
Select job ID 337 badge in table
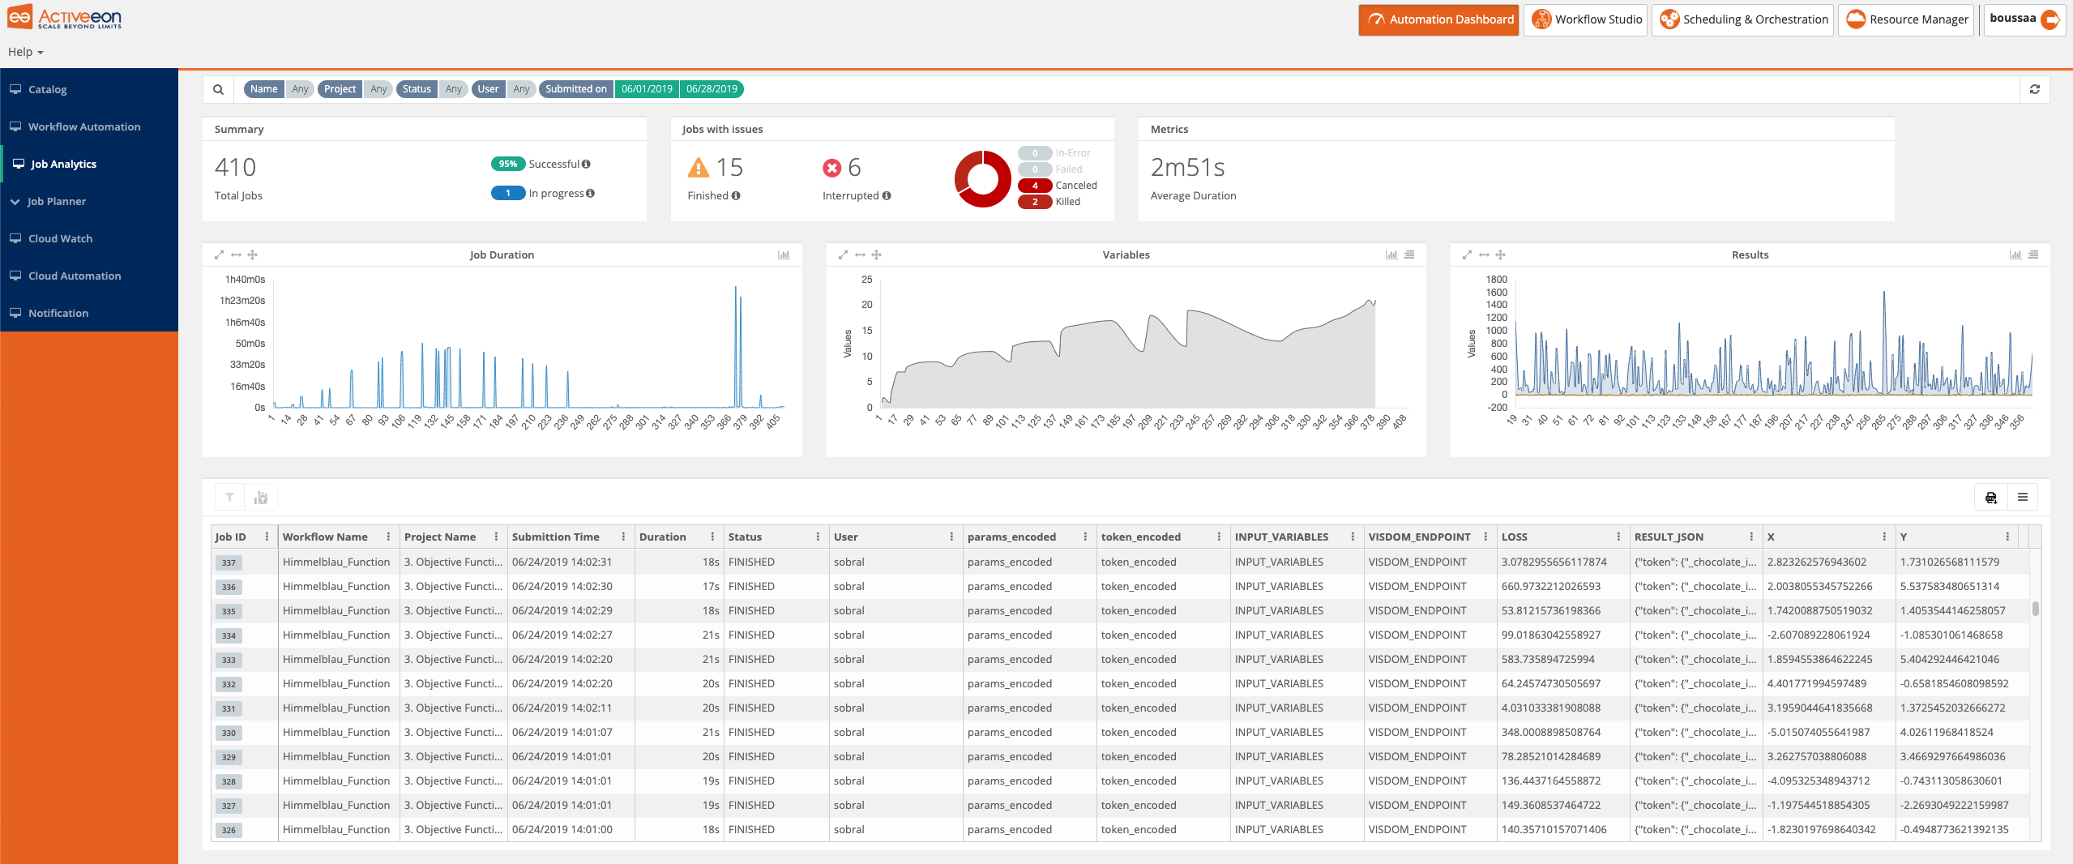229,562
